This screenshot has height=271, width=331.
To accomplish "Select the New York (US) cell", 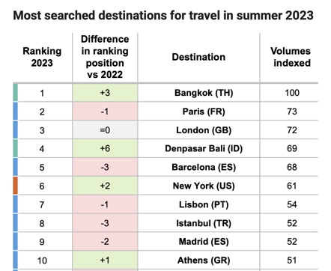I will point(198,186).
